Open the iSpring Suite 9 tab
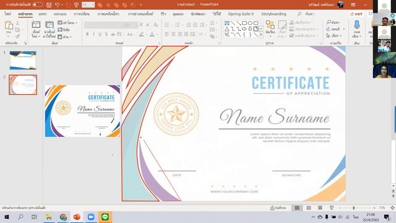396x223 pixels. [x=241, y=14]
